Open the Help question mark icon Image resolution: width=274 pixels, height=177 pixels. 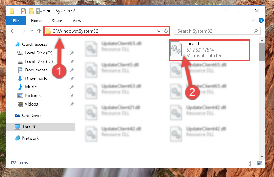pos(261,20)
